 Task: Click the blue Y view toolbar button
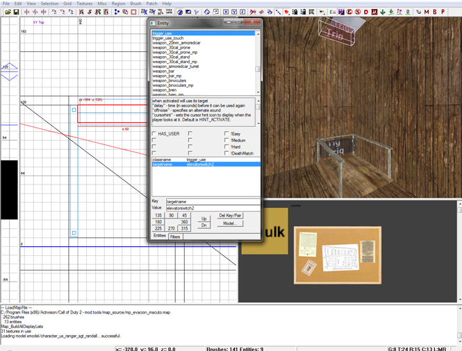(234, 12)
